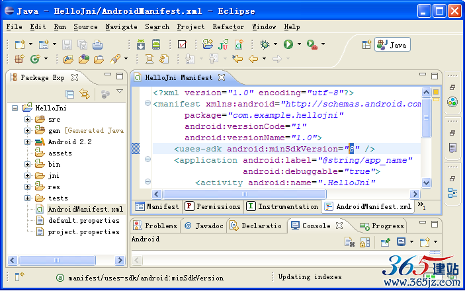Screen dimensions: 465x291
Task: Click the Last Edit Location icon
Action: [237, 59]
